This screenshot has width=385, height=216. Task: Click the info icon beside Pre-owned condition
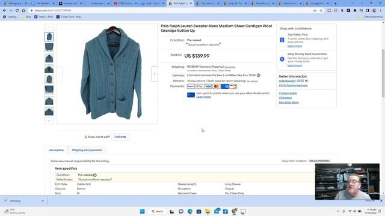(95, 175)
